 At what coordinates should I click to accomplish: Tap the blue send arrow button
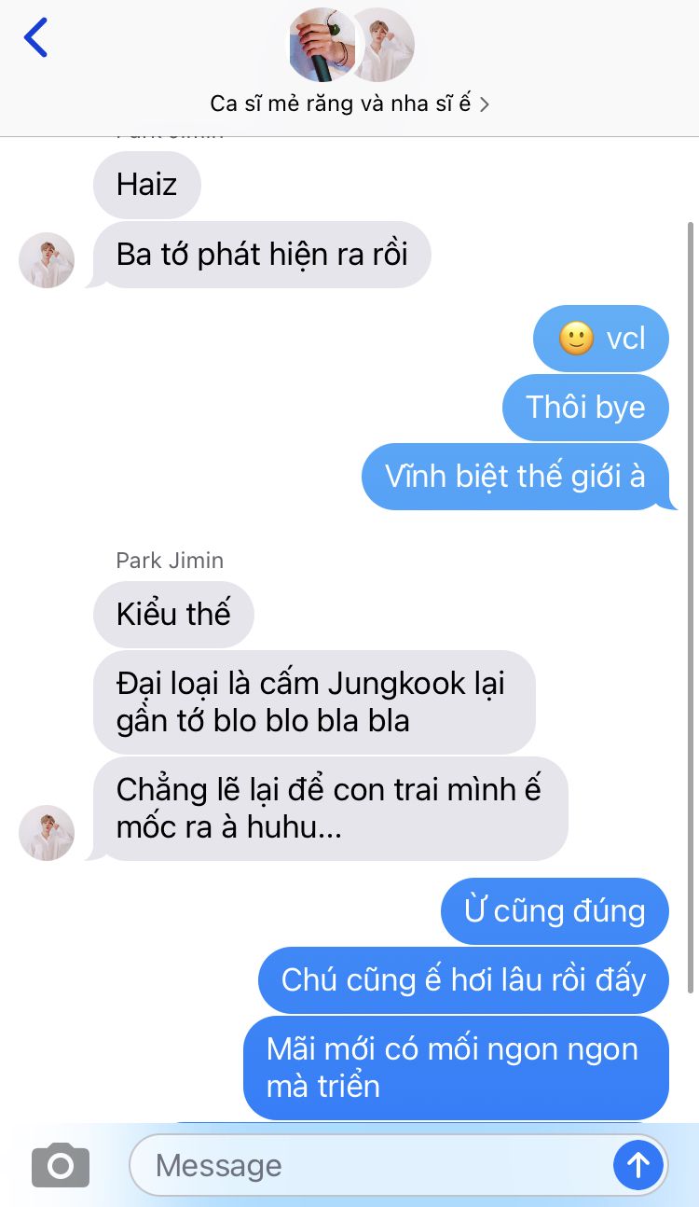pyautogui.click(x=638, y=1164)
